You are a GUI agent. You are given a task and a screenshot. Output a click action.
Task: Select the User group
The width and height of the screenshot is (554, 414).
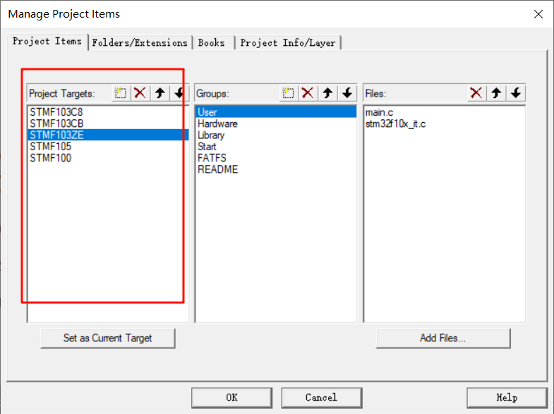(x=276, y=112)
